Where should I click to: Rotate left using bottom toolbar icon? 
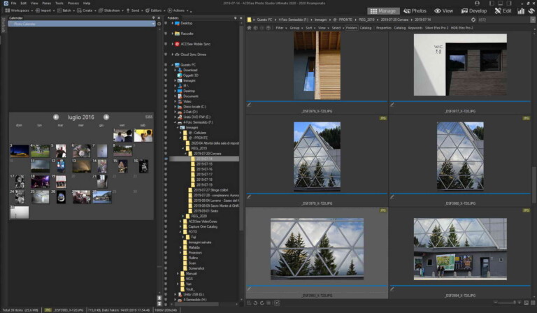[x=255, y=303]
